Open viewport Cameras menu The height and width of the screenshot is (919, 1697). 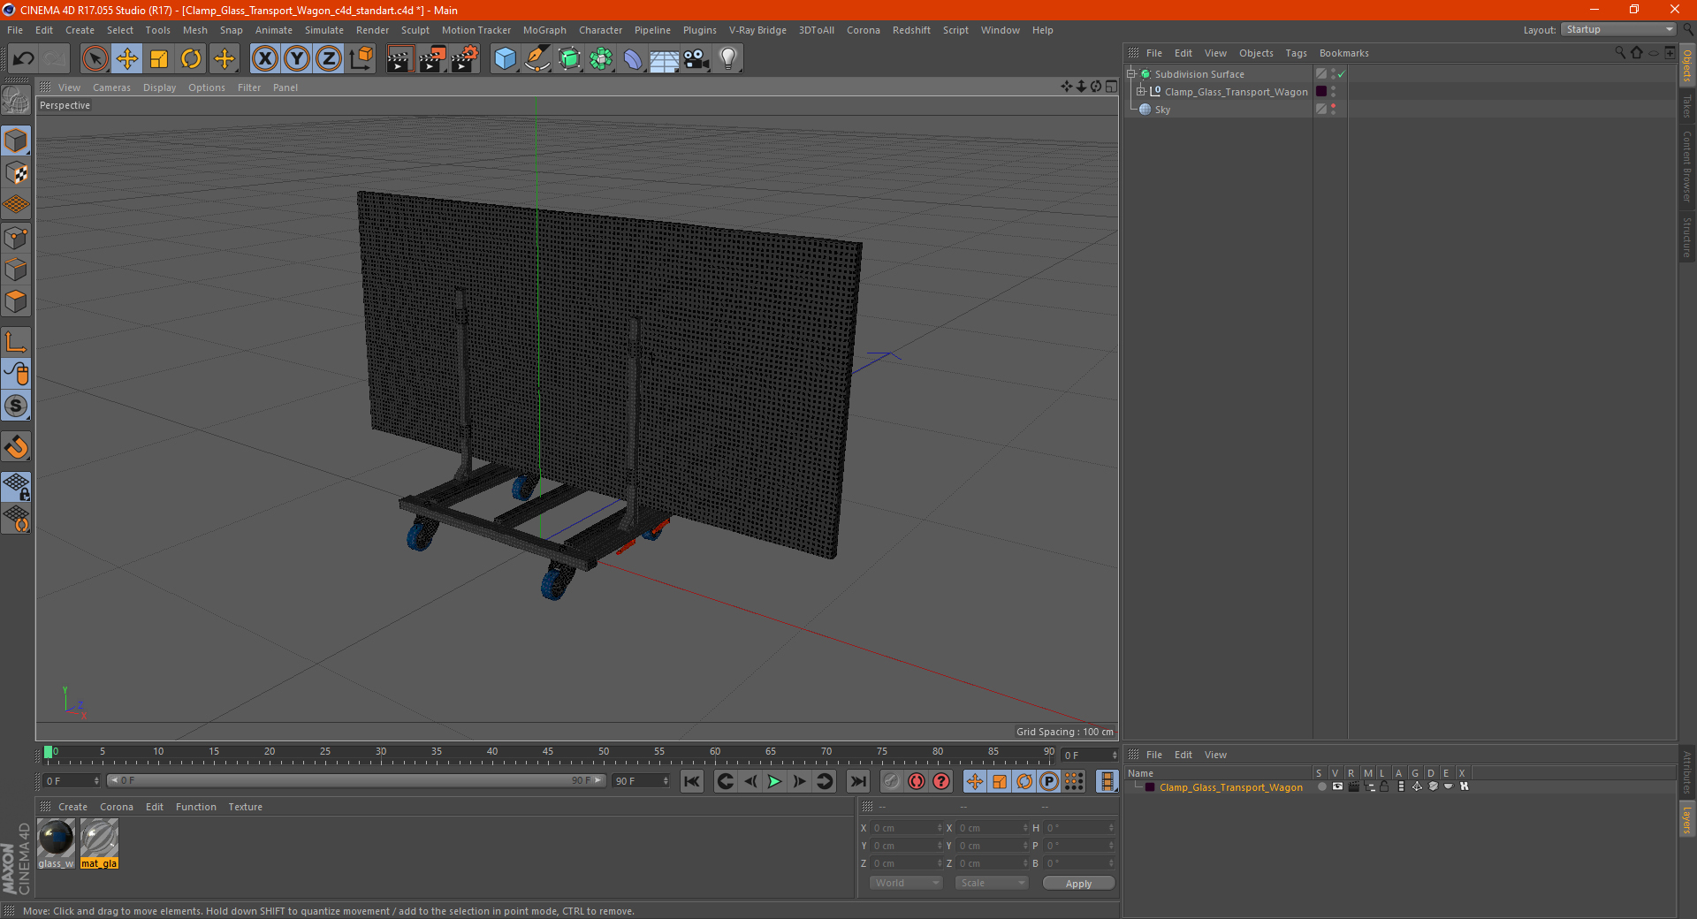[x=111, y=87]
